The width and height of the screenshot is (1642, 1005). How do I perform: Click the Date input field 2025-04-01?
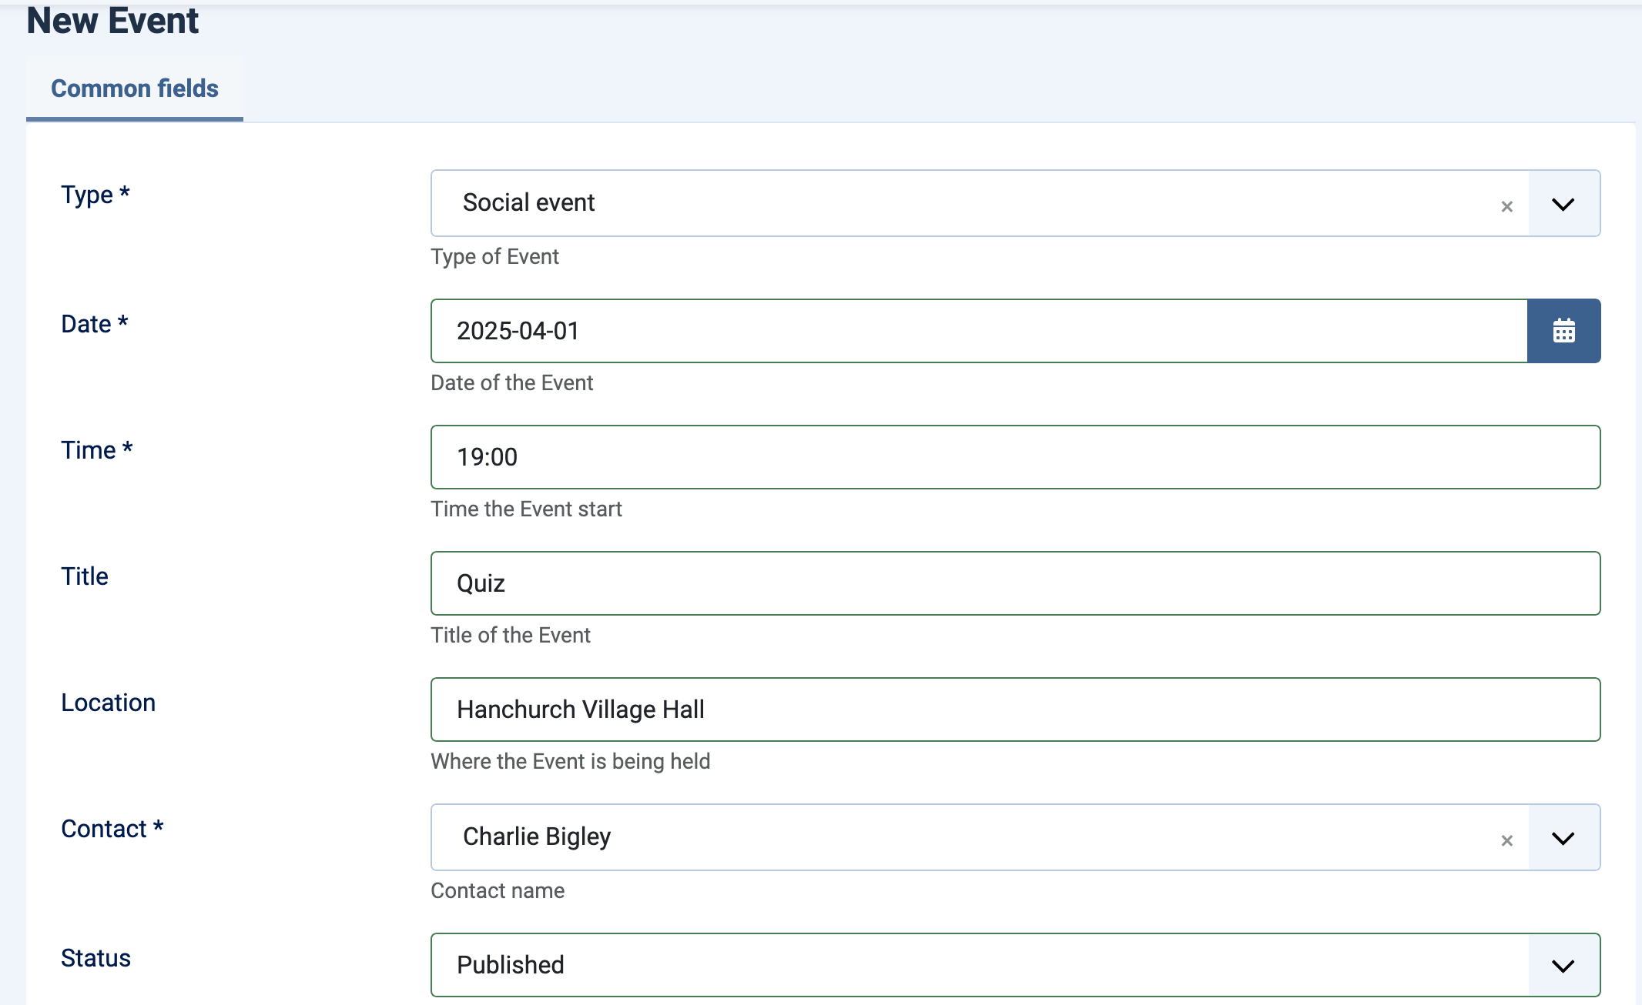979,331
